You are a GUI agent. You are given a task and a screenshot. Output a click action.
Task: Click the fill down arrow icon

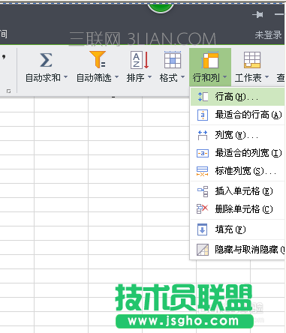click(202, 229)
